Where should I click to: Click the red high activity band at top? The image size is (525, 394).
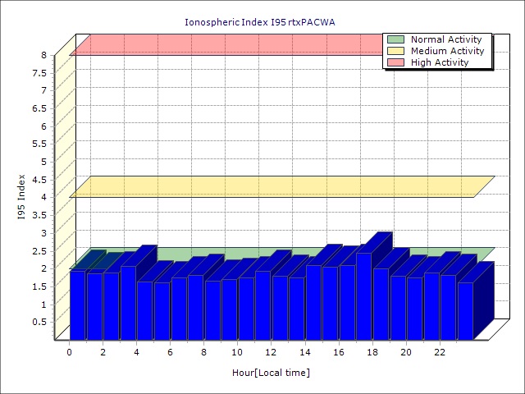pos(221,45)
